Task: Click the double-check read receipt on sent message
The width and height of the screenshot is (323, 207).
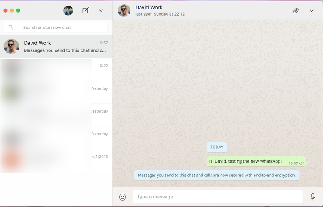Action: 301,163
